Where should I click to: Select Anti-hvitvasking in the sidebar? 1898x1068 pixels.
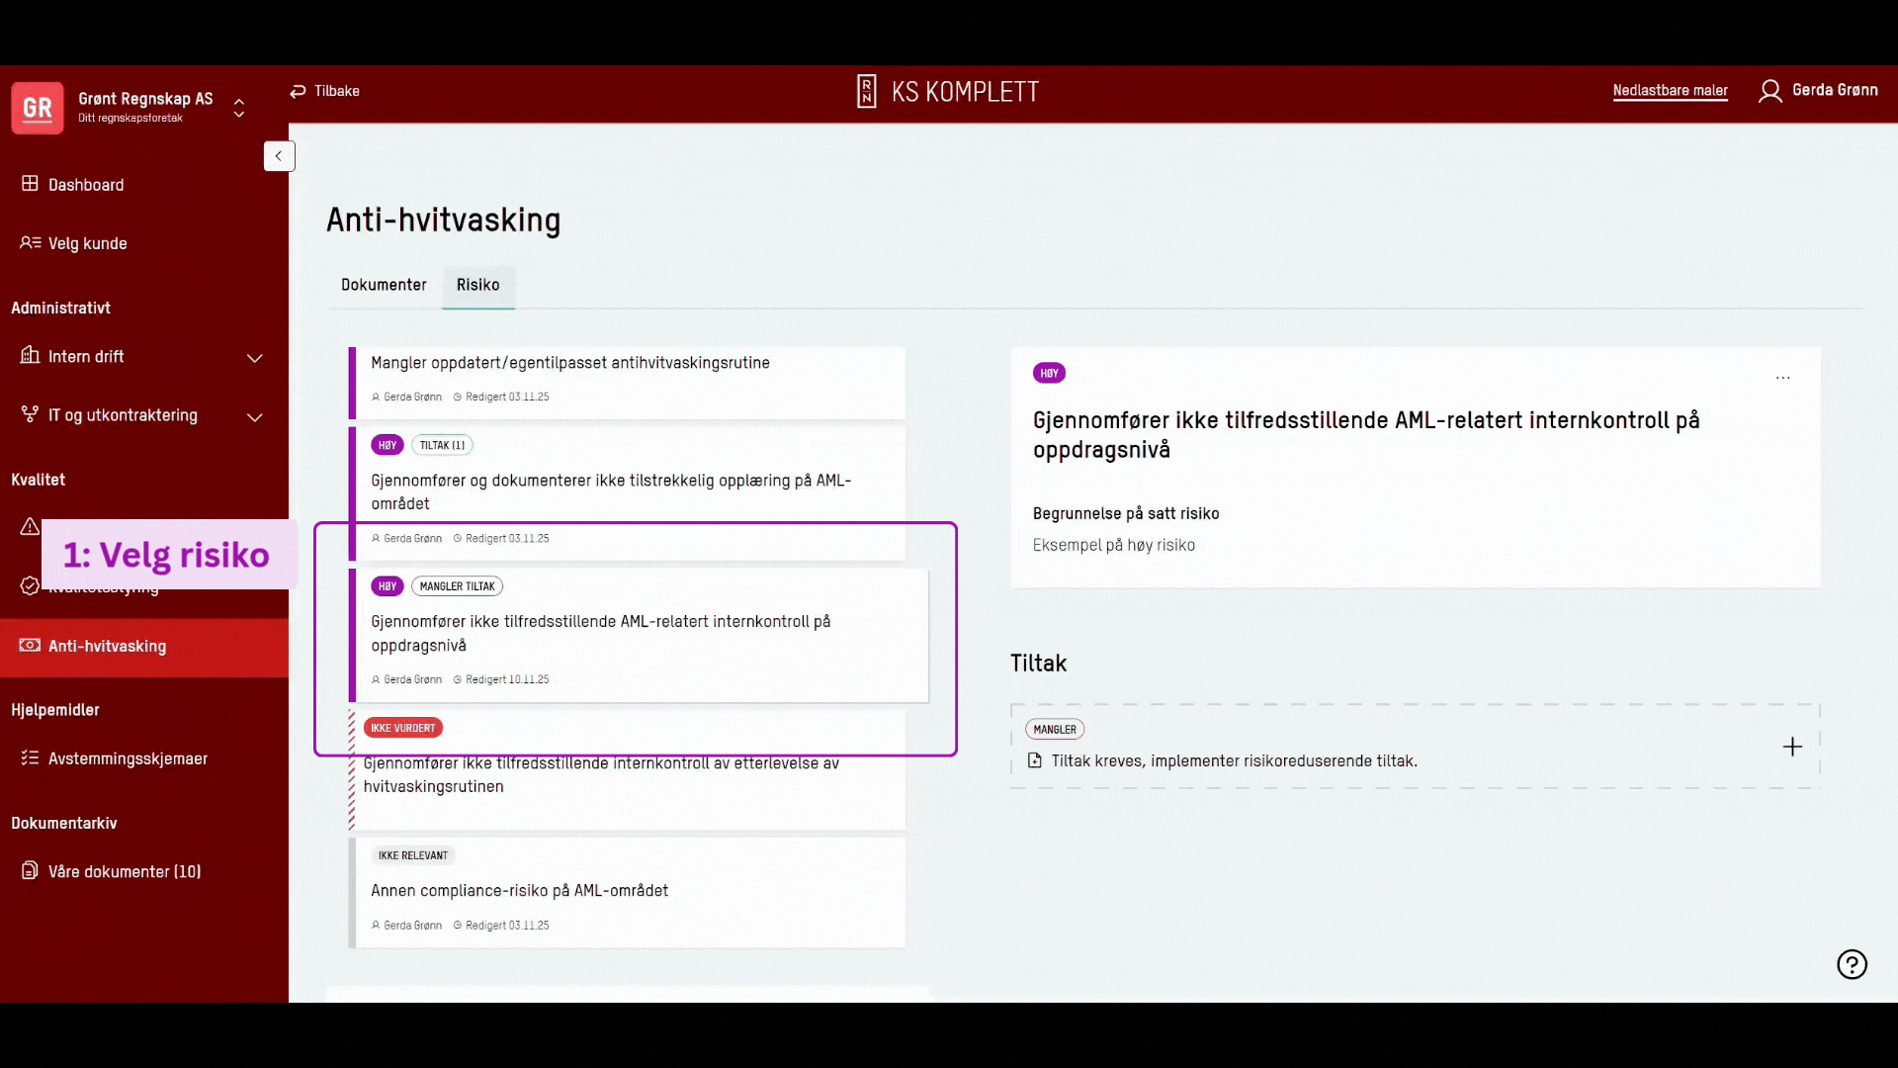tap(107, 647)
